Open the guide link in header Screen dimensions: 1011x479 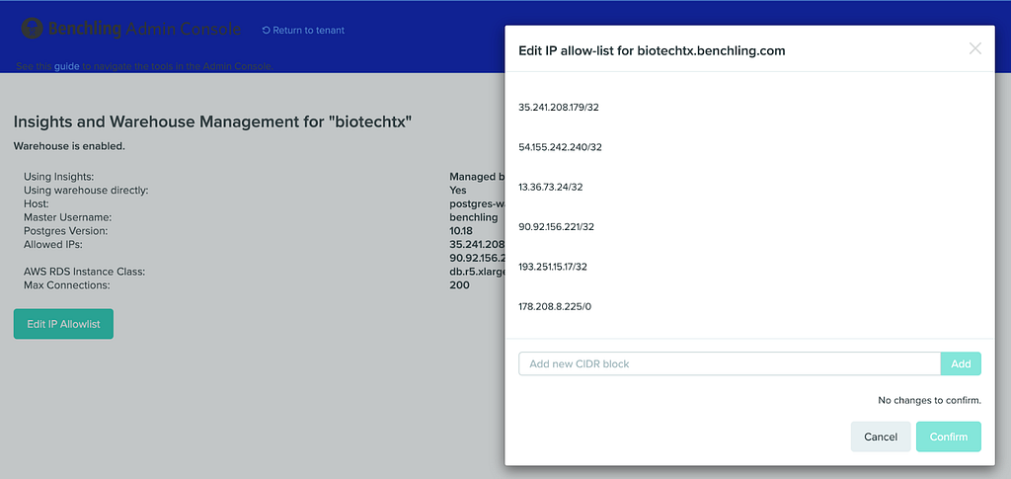click(66, 66)
